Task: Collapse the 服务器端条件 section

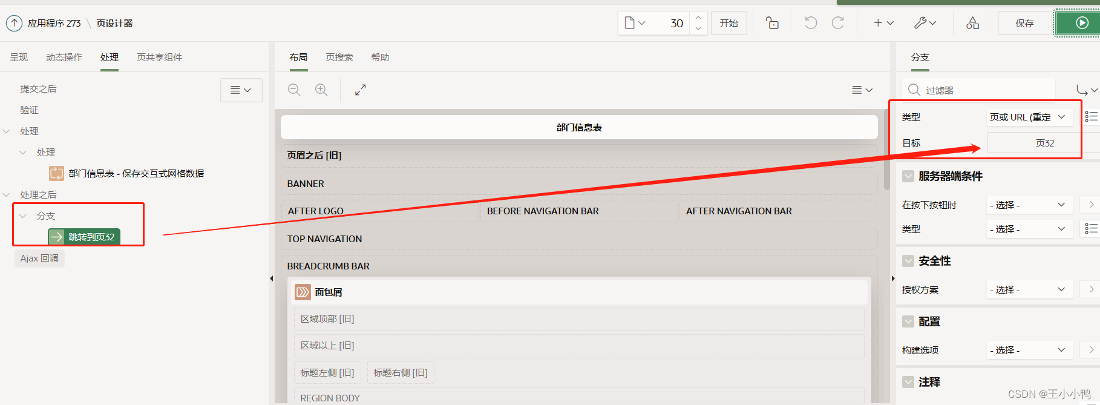Action: [908, 176]
